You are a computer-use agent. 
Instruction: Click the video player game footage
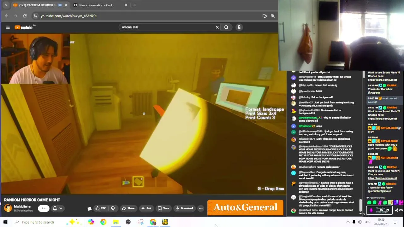tap(144, 113)
